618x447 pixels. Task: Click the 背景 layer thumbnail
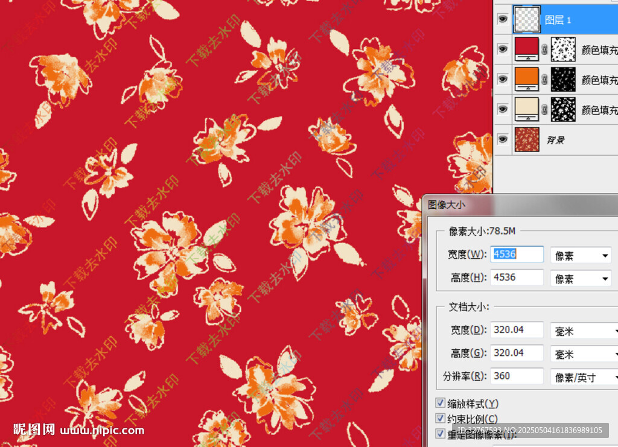(x=526, y=139)
